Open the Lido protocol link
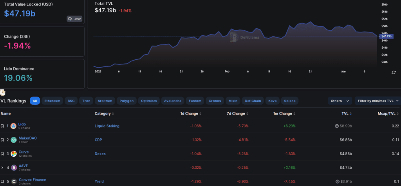The width and height of the screenshot is (401, 186). tap(22, 124)
